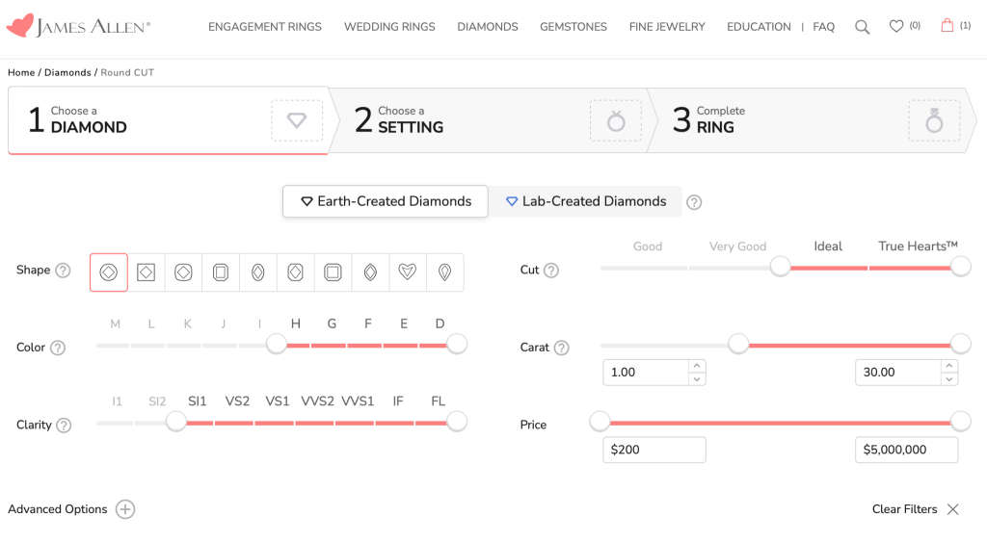The height and width of the screenshot is (543, 987).
Task: Click the VS2 clarity label
Action: [x=237, y=401]
